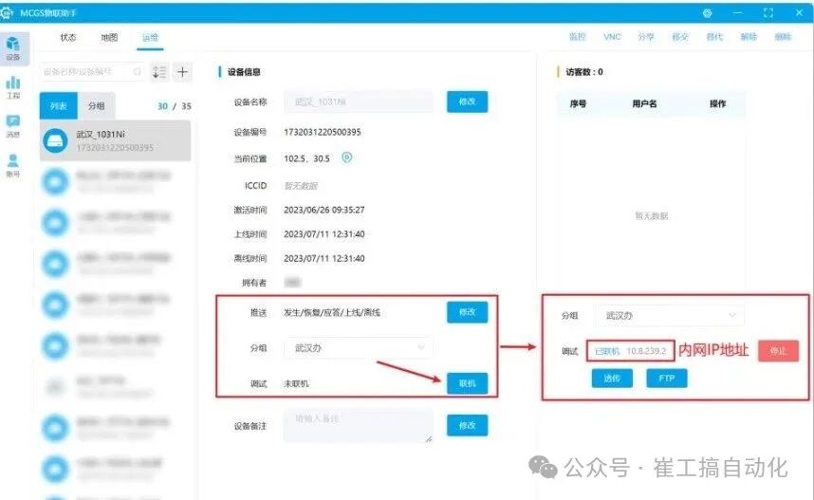Click 分享 to share the device
Image resolution: width=814 pixels, height=500 pixels.
(646, 37)
